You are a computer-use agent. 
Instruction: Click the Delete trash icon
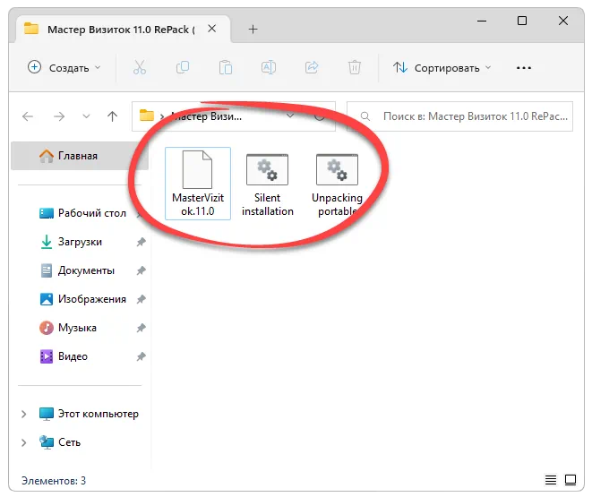355,67
